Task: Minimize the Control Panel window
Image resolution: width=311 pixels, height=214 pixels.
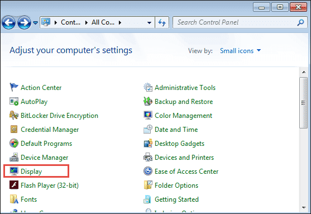Action: [x=261, y=7]
